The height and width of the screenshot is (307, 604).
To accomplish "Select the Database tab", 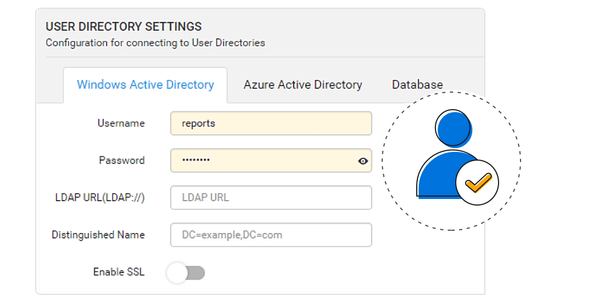I will pos(417,85).
